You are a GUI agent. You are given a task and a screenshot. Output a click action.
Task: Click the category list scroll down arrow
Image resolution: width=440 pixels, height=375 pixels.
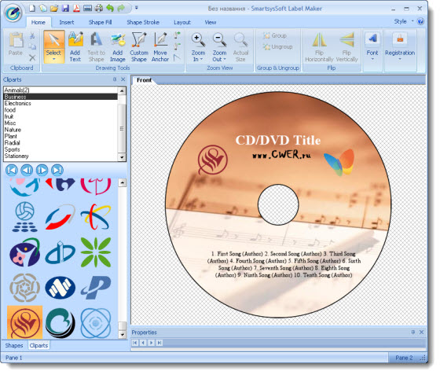point(122,157)
